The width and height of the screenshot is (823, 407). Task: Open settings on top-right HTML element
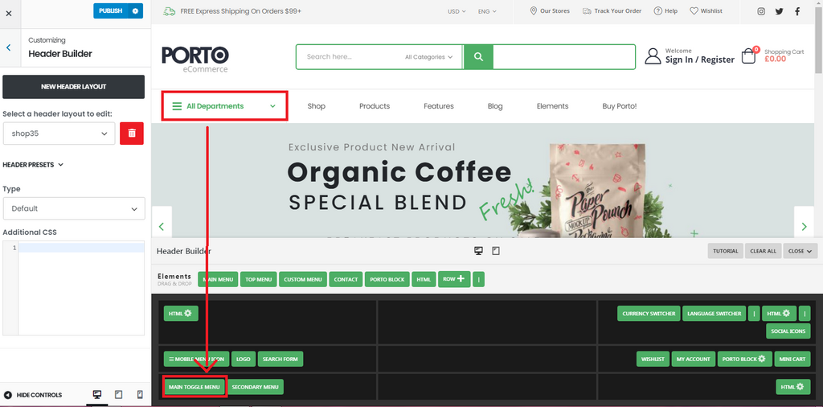(x=786, y=314)
